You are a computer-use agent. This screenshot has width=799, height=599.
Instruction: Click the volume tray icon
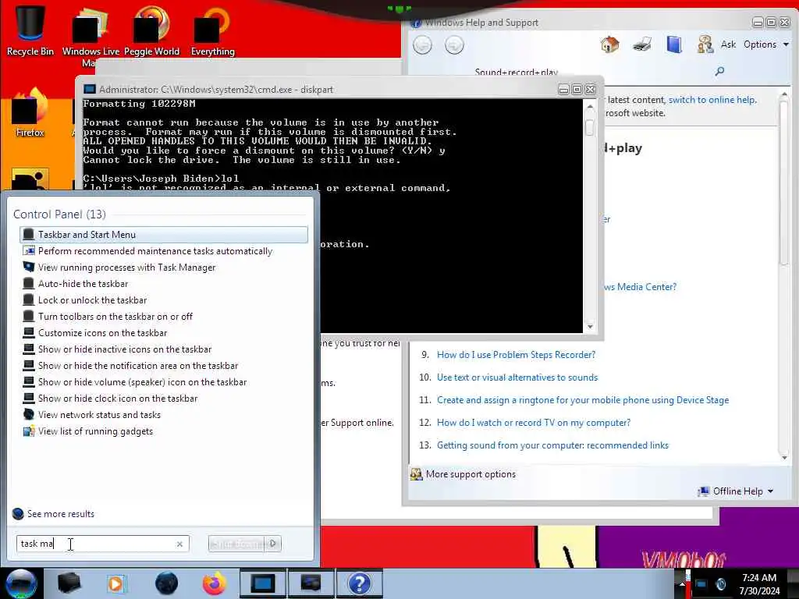click(x=720, y=584)
